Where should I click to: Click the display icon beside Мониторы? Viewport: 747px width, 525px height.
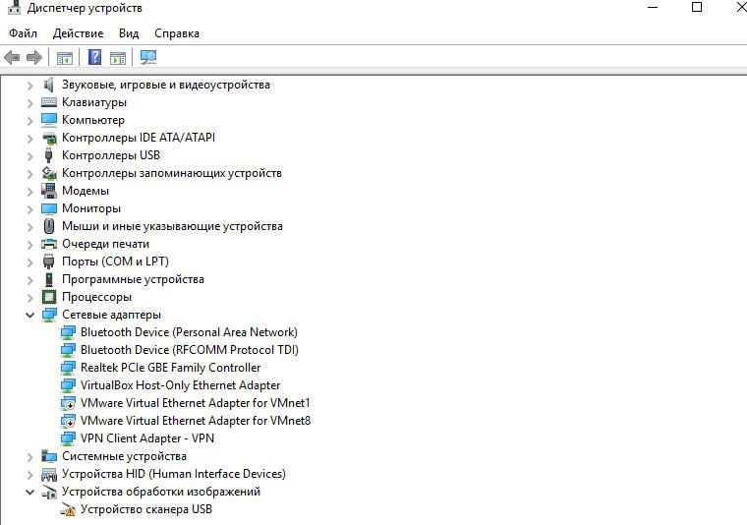coord(48,208)
